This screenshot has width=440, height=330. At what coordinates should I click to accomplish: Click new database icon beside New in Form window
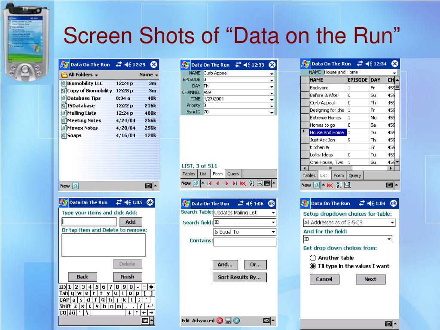tap(196, 183)
